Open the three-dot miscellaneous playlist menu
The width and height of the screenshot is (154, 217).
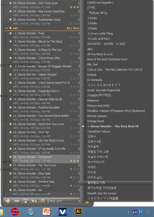26,201
